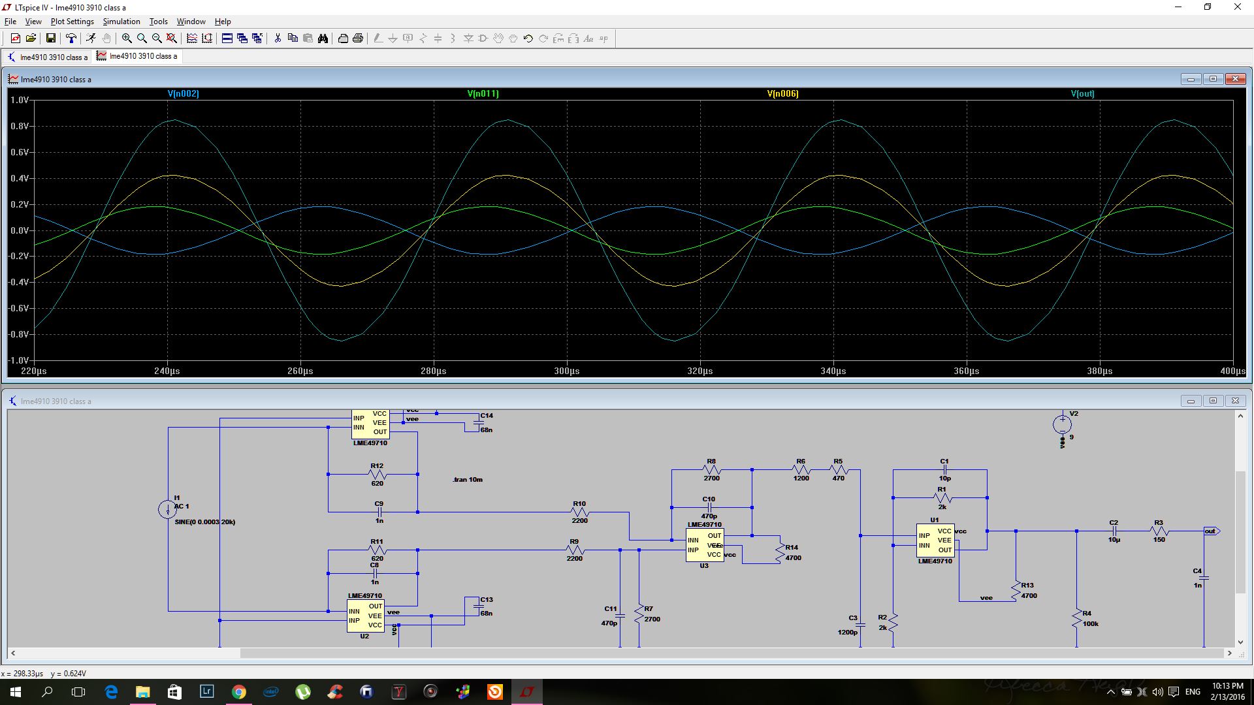Switch to the schematic lme4910 tab
The image size is (1254, 705).
tap(48, 57)
